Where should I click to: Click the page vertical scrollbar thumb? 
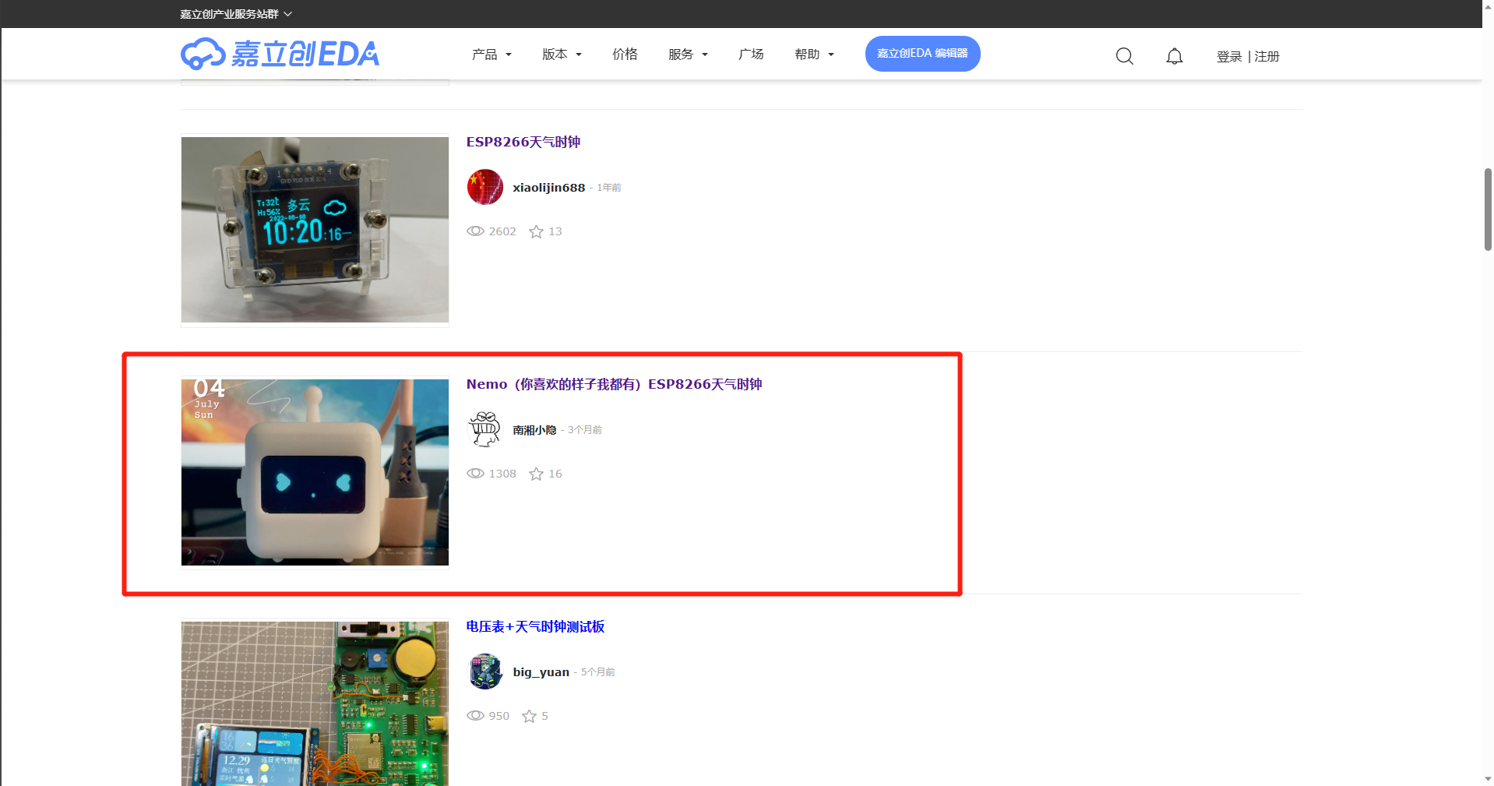[x=1487, y=209]
